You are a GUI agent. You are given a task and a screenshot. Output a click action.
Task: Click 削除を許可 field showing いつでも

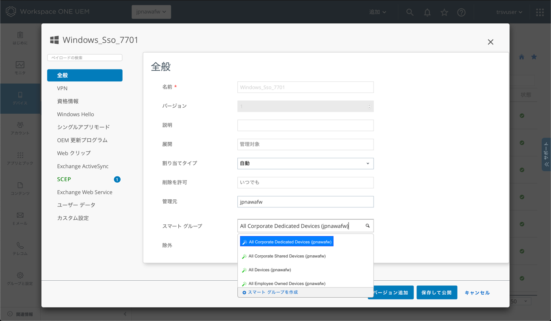coord(305,183)
